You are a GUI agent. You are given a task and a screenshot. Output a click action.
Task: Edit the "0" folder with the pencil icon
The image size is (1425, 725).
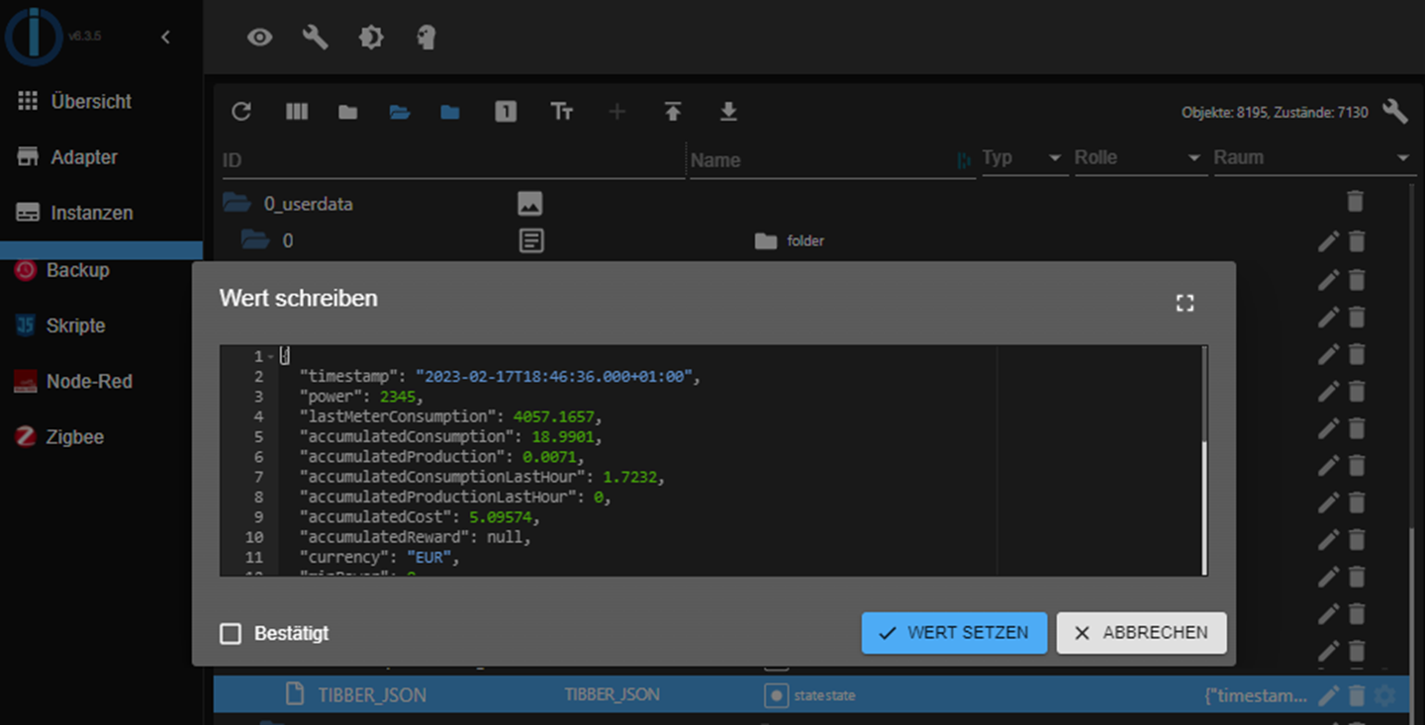[1328, 240]
